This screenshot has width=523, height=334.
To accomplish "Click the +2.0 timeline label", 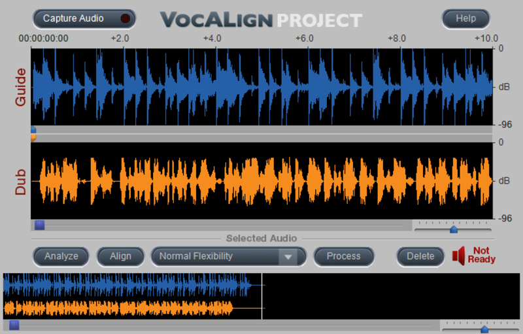I will [x=120, y=39].
